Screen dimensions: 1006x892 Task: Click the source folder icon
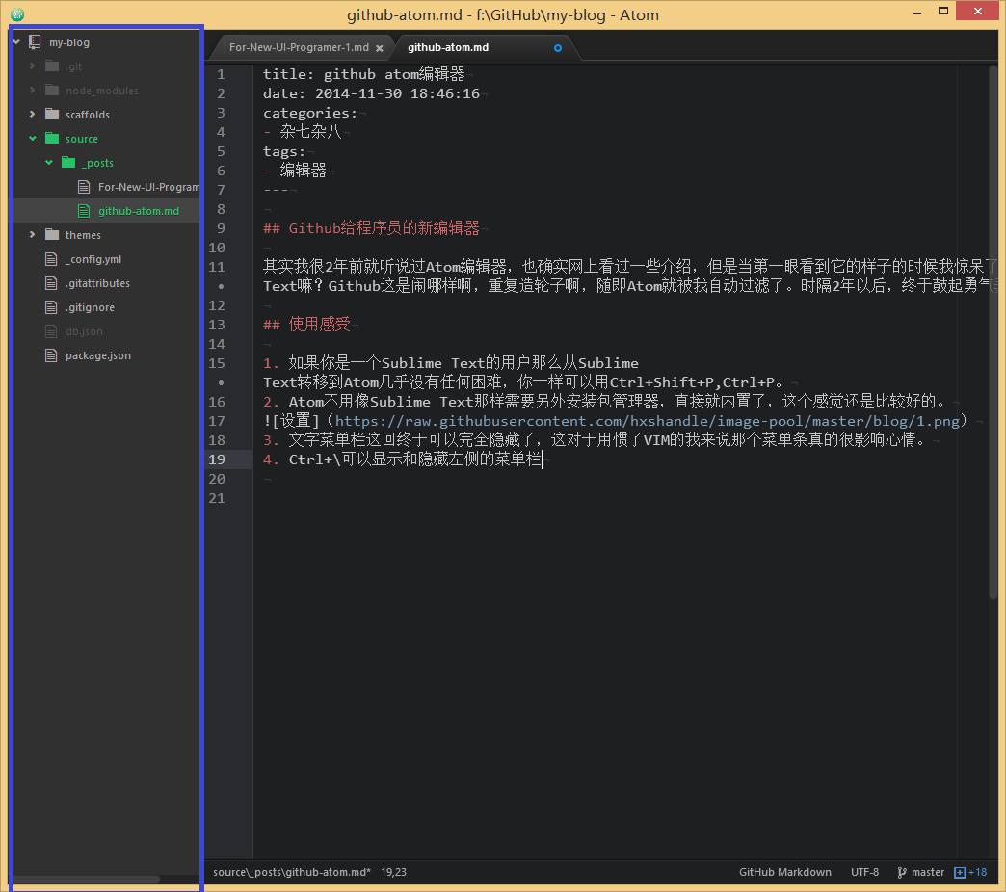point(52,139)
